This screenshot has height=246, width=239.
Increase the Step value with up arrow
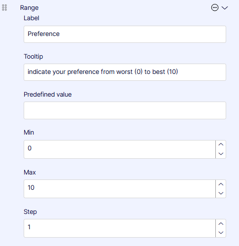point(221,224)
